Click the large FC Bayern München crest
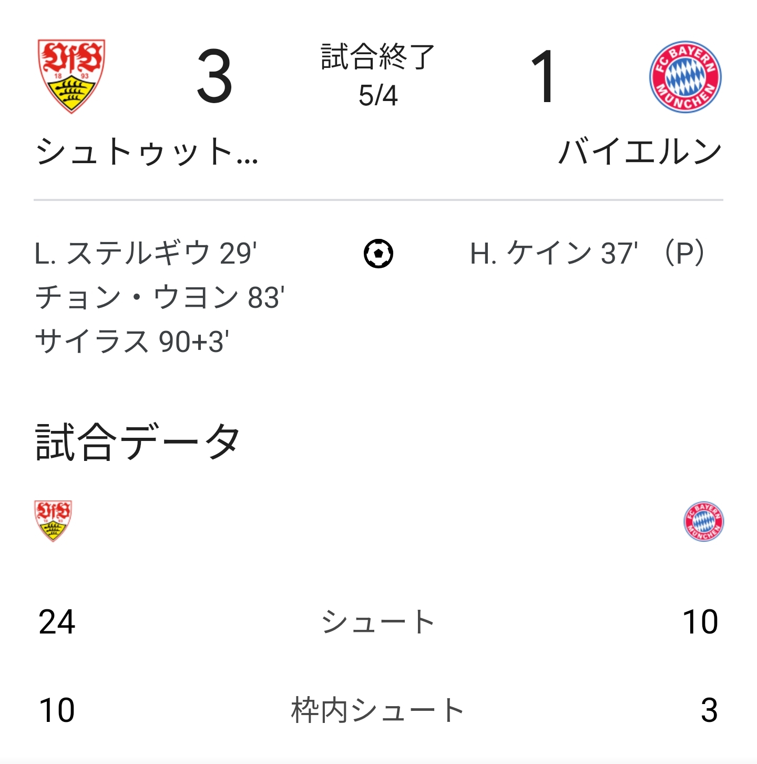This screenshot has height=764, width=757. [685, 77]
